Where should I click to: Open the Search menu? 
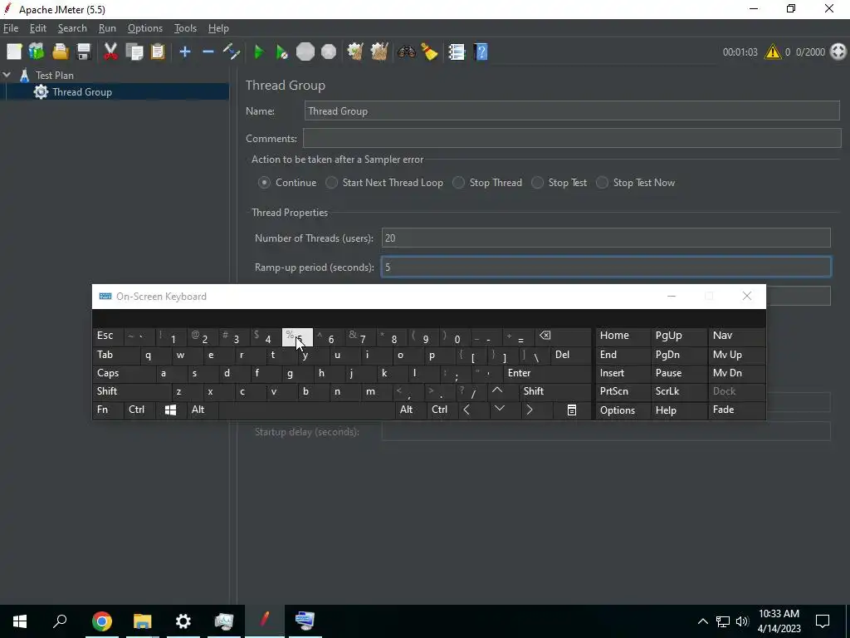(x=72, y=28)
